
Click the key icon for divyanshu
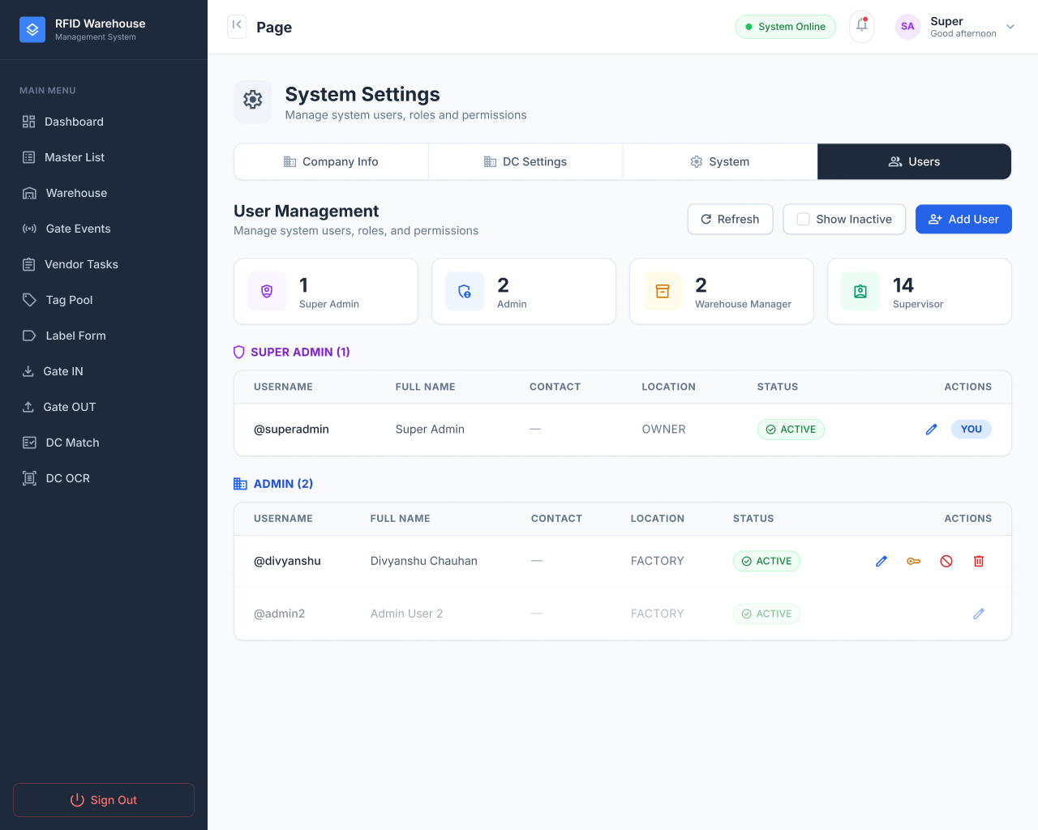pos(914,561)
